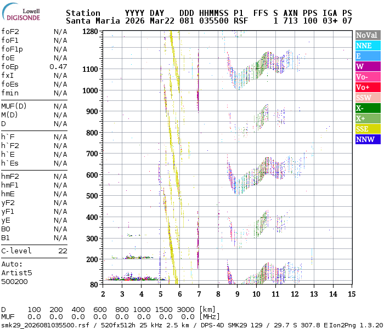Click the yF2 parameter label
Screen dimensions: 384x329
(x=8, y=203)
